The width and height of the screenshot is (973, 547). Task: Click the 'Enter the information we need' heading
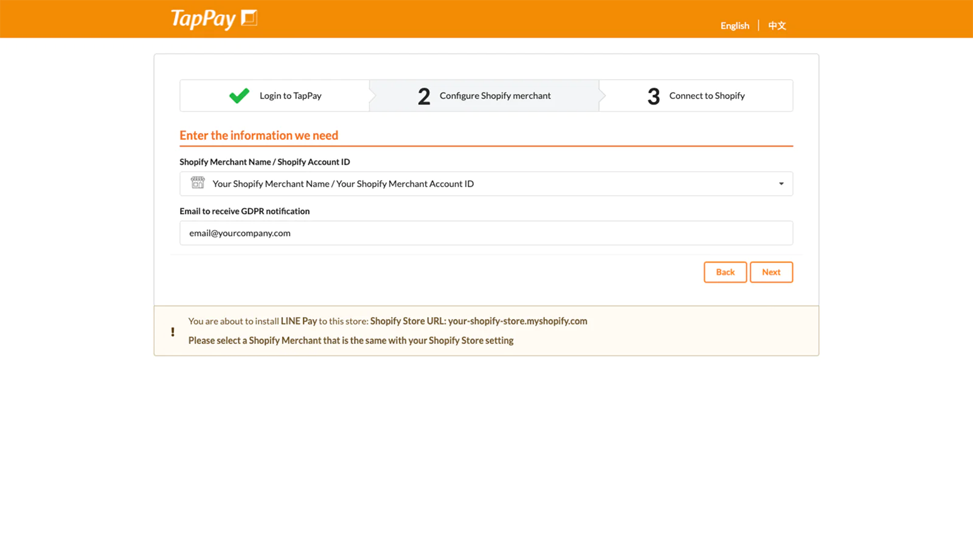click(x=258, y=136)
